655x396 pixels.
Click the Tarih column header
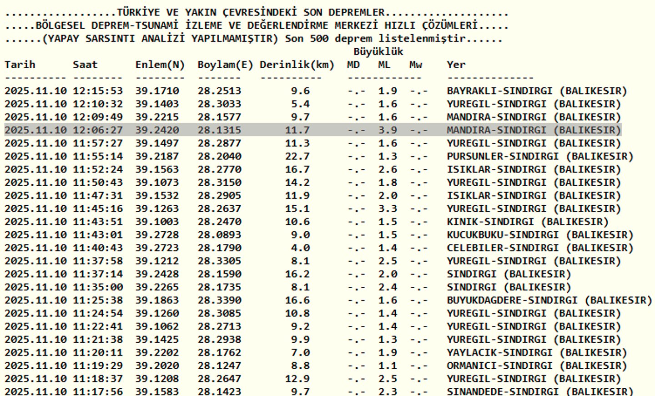click(20, 65)
